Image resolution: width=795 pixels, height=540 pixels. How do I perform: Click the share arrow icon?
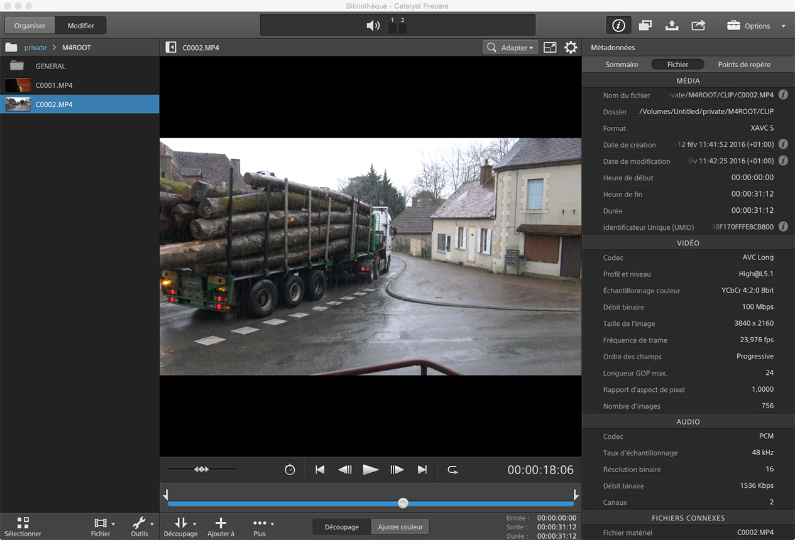[x=698, y=26]
